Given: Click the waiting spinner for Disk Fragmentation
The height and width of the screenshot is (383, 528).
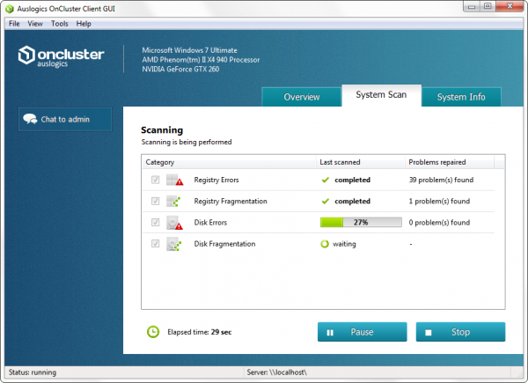Looking at the screenshot, I should [x=325, y=244].
